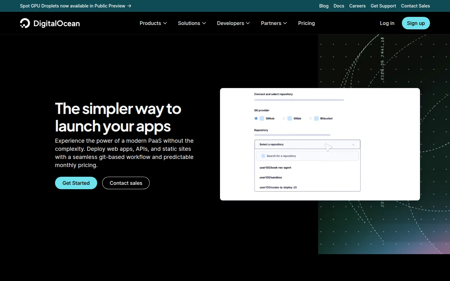450x281 pixels.
Task: Select the Bitbucket radio button
Action: [x=310, y=118]
